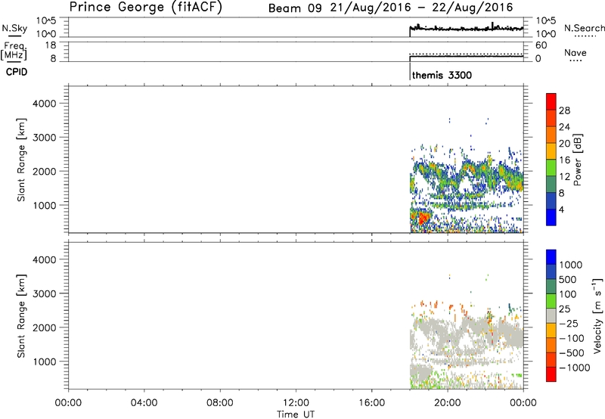This screenshot has width=605, height=419.
Task: Click the 'Power [dB]' color bar label
Action: (x=577, y=160)
